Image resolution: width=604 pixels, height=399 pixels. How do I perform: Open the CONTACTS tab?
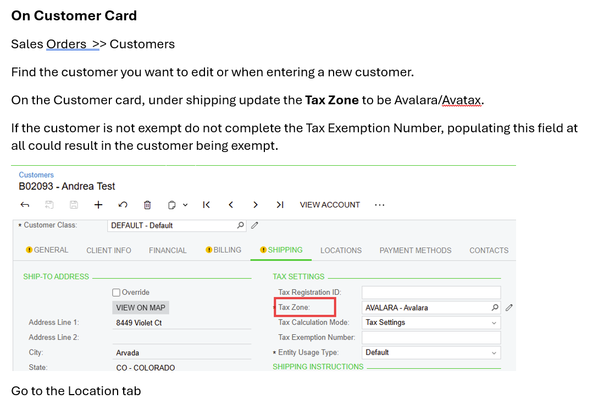(x=489, y=250)
